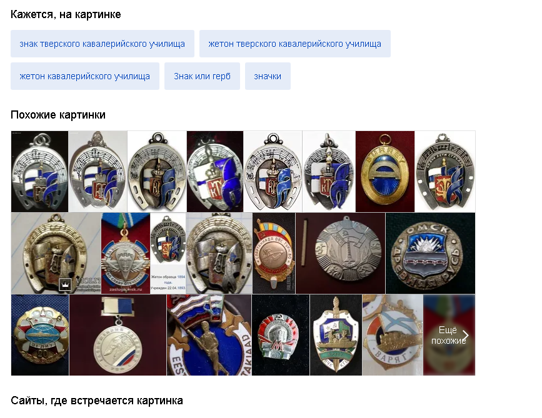Click the 'знак тверского кавалерийского училища' tag

pyautogui.click(x=103, y=44)
